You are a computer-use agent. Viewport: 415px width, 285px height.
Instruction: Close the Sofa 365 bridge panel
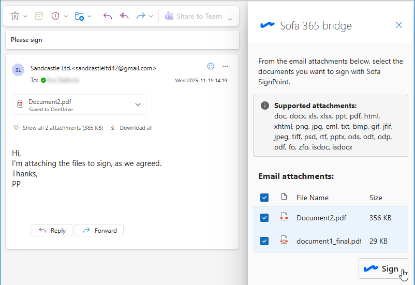[x=398, y=25]
